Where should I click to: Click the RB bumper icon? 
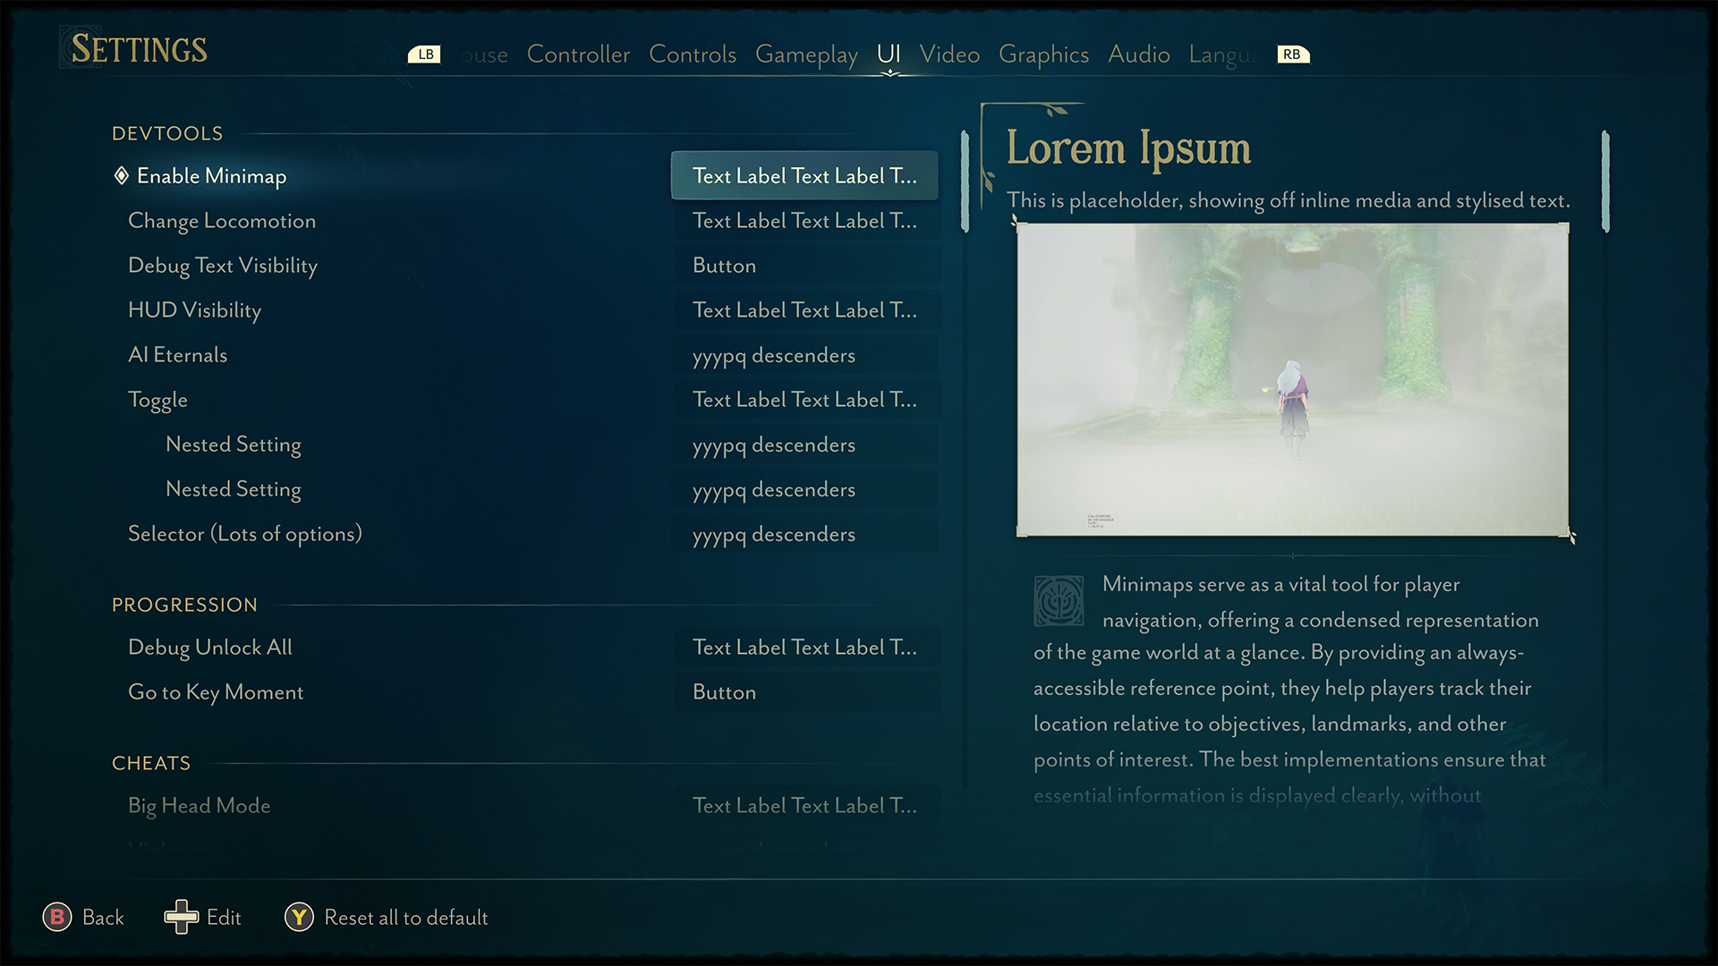tap(1292, 55)
